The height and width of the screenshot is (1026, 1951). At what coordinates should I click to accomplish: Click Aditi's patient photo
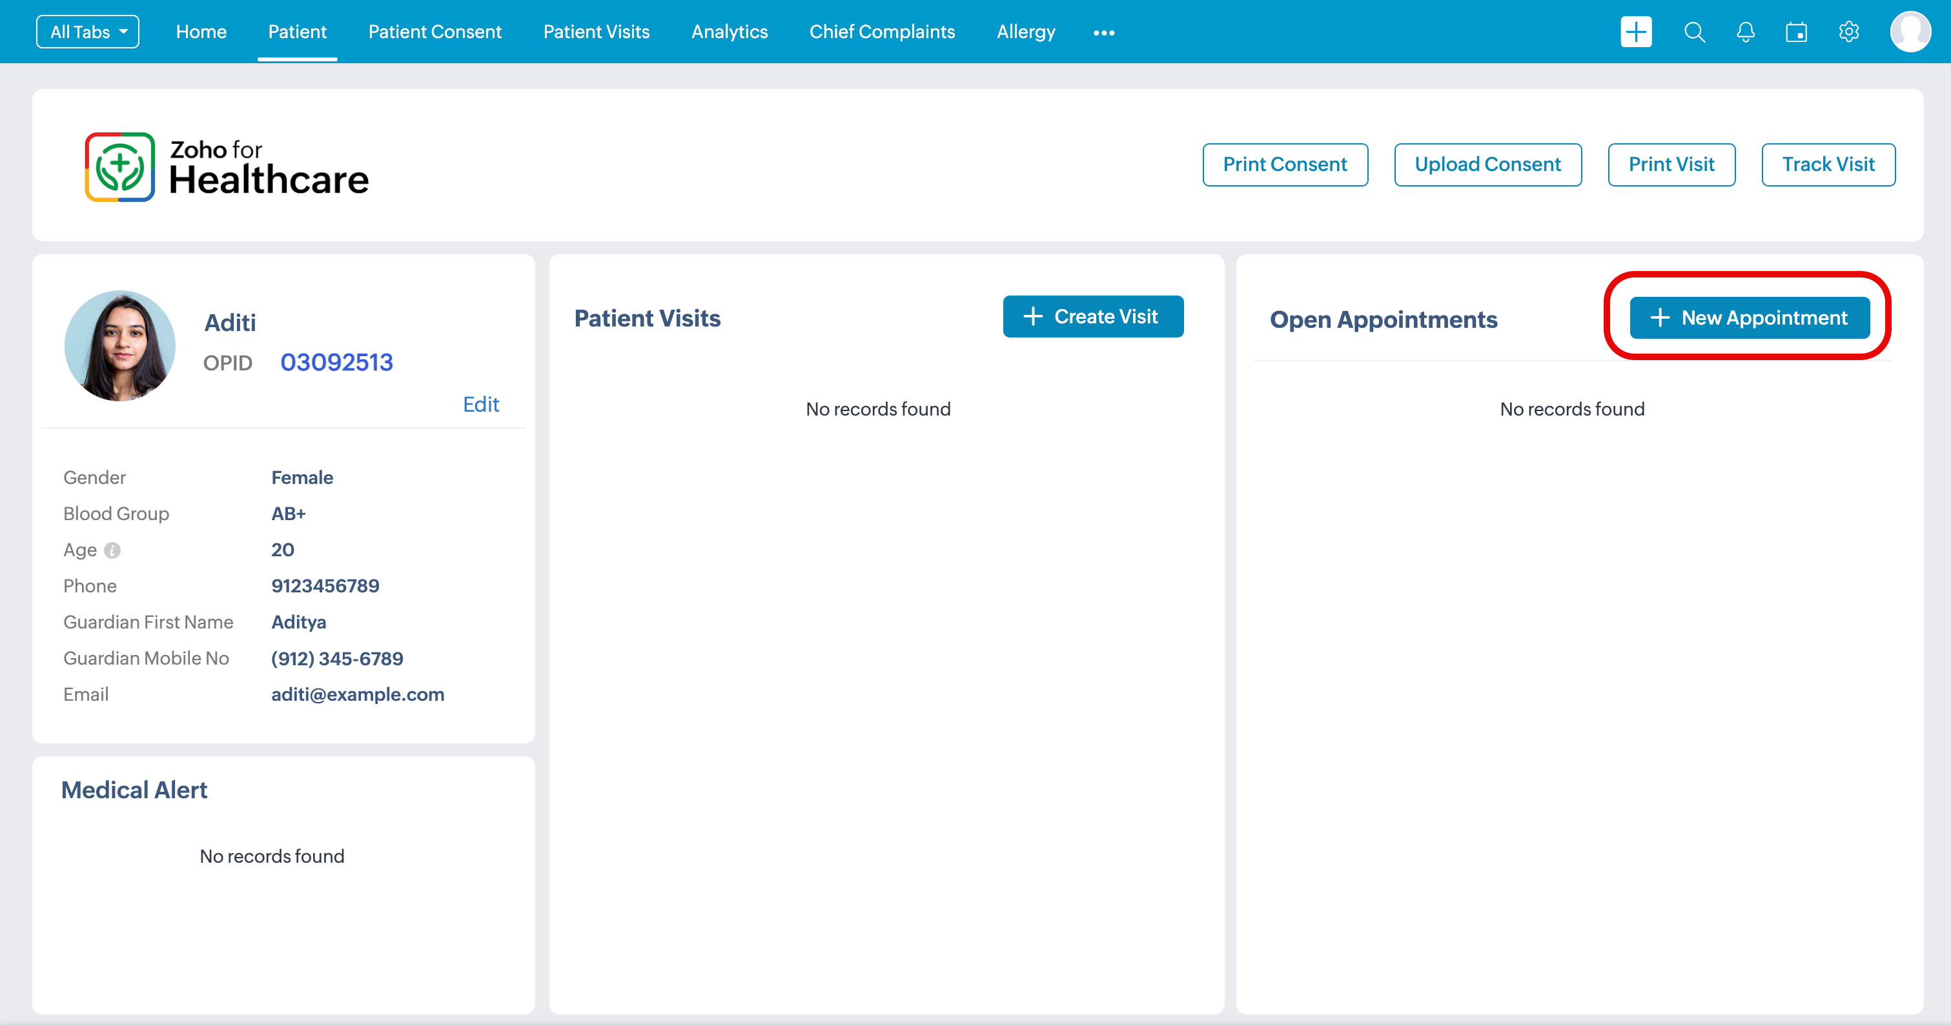click(x=119, y=346)
